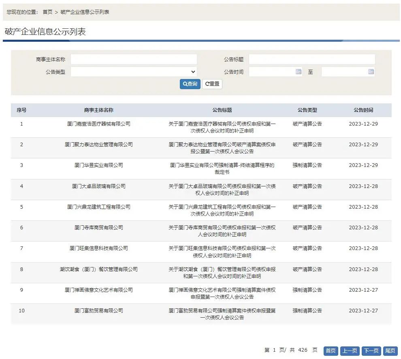401x359 pixels.
Task: Click 商事主体名称 column header
Action: pyautogui.click(x=99, y=110)
